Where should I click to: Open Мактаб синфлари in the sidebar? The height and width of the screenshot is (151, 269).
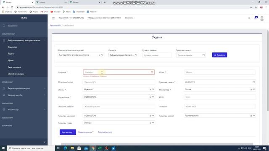(16, 74)
